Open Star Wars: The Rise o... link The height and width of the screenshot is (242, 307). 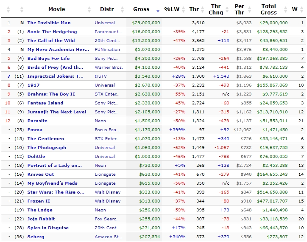click(x=56, y=192)
